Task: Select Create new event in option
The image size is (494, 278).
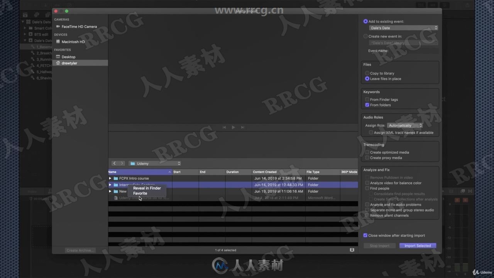Action: (x=365, y=36)
